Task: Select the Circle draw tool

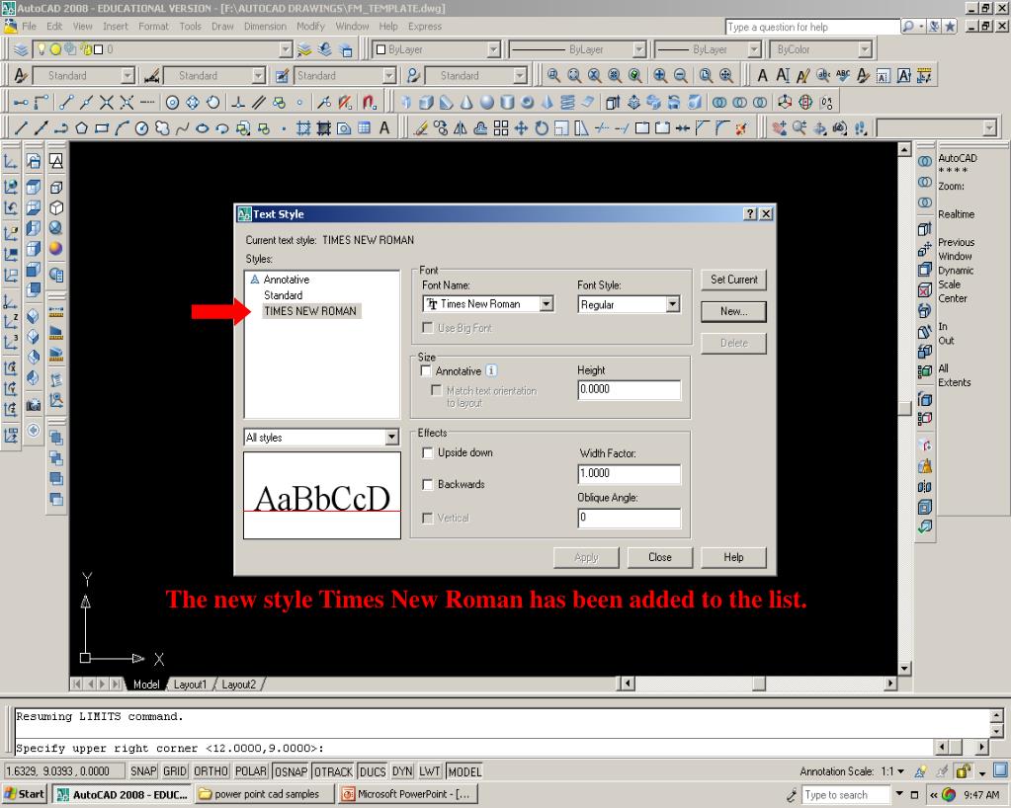Action: 141,128
